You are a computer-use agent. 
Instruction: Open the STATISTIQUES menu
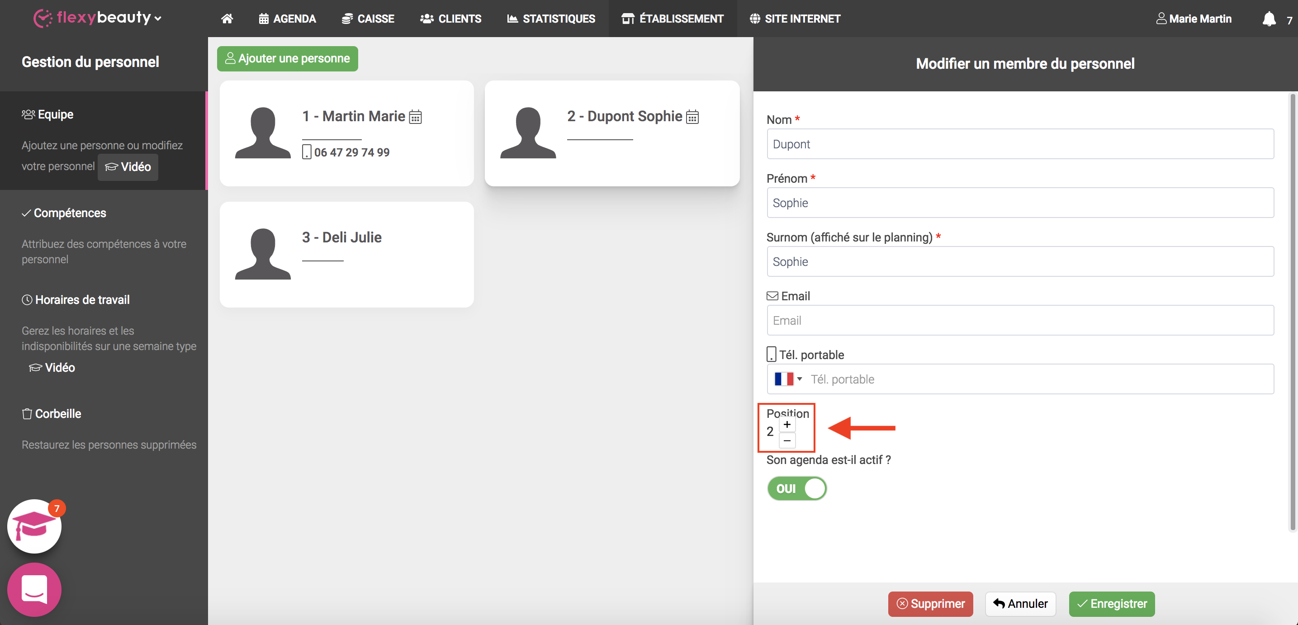pyautogui.click(x=551, y=19)
